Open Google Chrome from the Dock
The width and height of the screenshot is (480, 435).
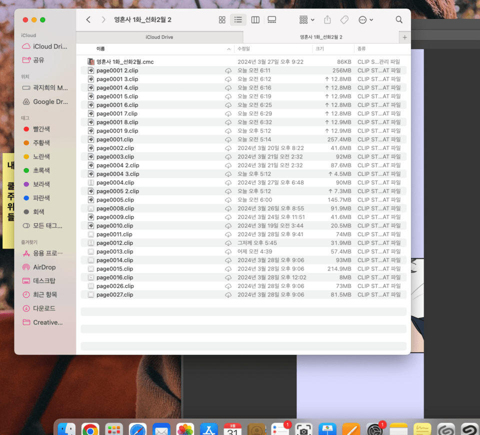(x=90, y=429)
